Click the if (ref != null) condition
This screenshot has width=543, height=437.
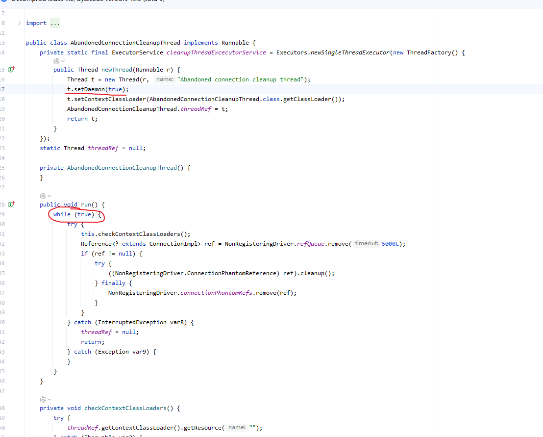point(112,254)
